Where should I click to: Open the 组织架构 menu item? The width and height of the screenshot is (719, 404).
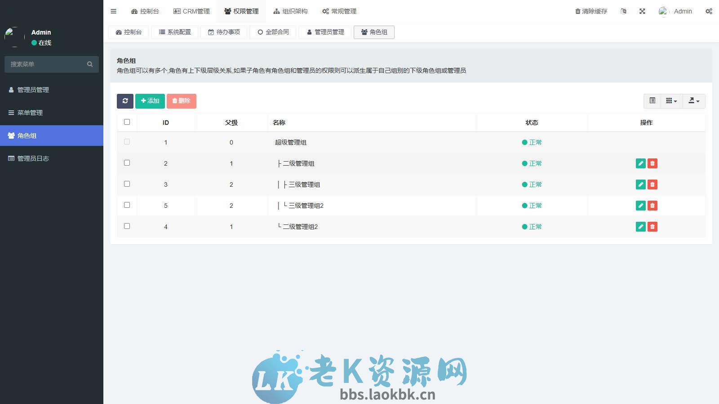pos(291,11)
